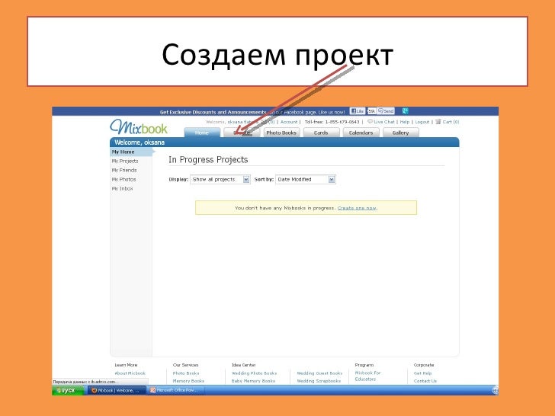Click the Corporate footer heading
The width and height of the screenshot is (555, 416).
(x=424, y=365)
